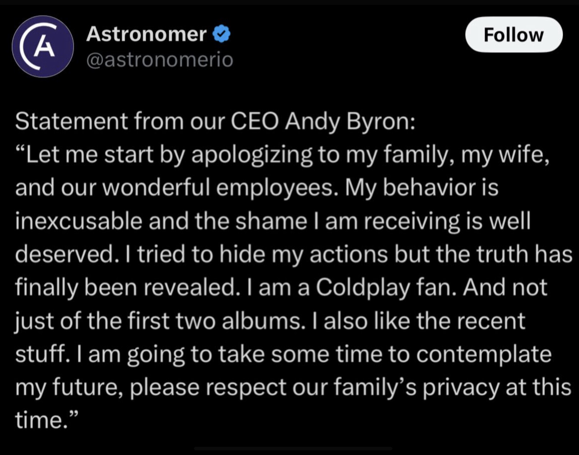Click the 'Let me start by apologizing' line
Viewport: 579px width, 455px height.
(282, 155)
